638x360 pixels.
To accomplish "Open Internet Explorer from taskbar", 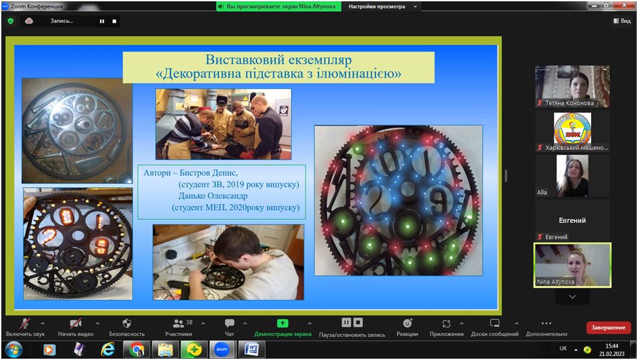I will (x=108, y=350).
